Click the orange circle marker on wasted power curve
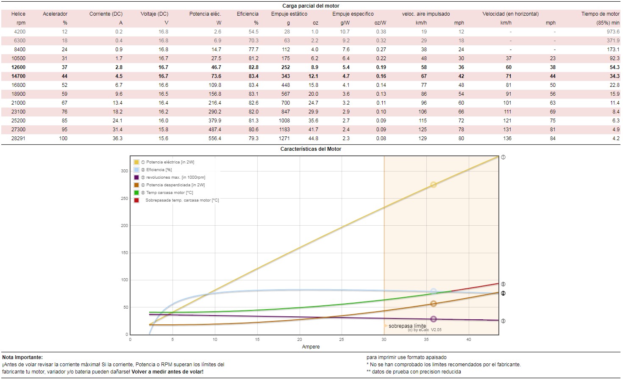Viewport: 623px width, 379px height. [433, 304]
